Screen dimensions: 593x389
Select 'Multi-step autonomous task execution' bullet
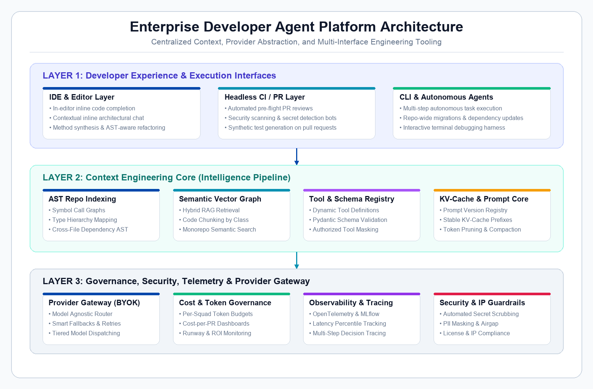point(451,108)
